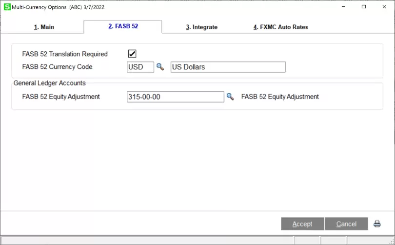Maximize the Multi-Currency Options window
Viewport: 395px width, 245px height.
click(x=363, y=7)
